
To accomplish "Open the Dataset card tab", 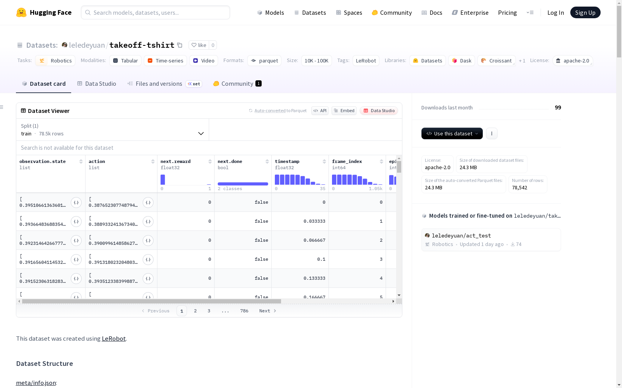I will [44, 84].
